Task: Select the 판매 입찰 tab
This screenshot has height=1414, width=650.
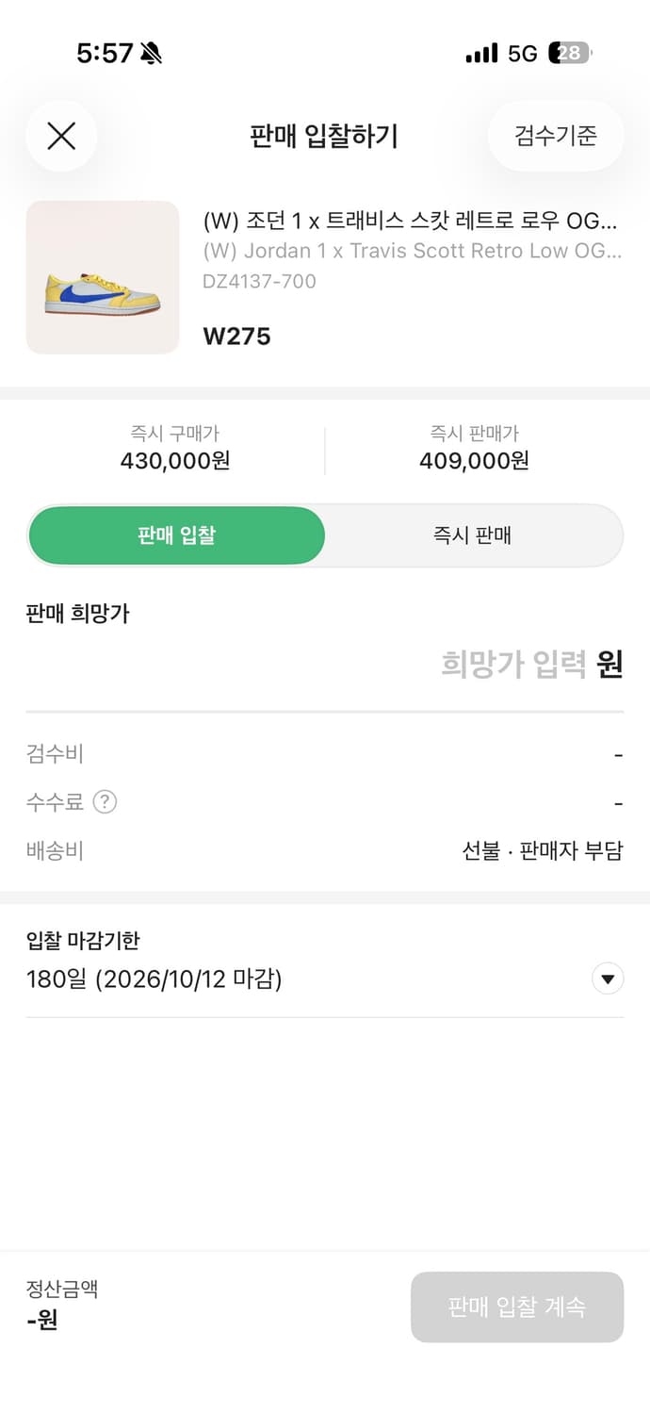Action: 177,534
